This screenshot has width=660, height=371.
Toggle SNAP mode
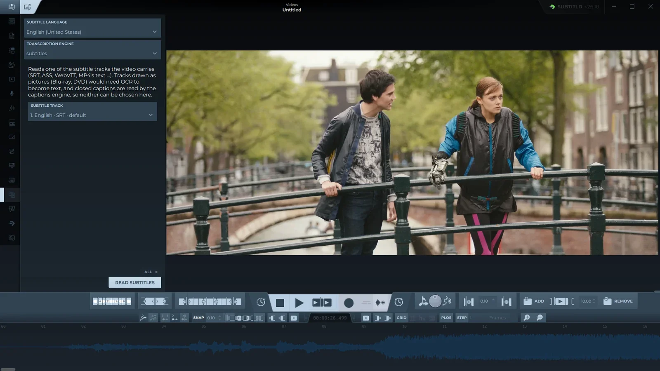click(198, 318)
